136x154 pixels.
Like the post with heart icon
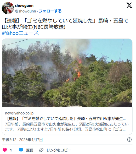point(5,150)
